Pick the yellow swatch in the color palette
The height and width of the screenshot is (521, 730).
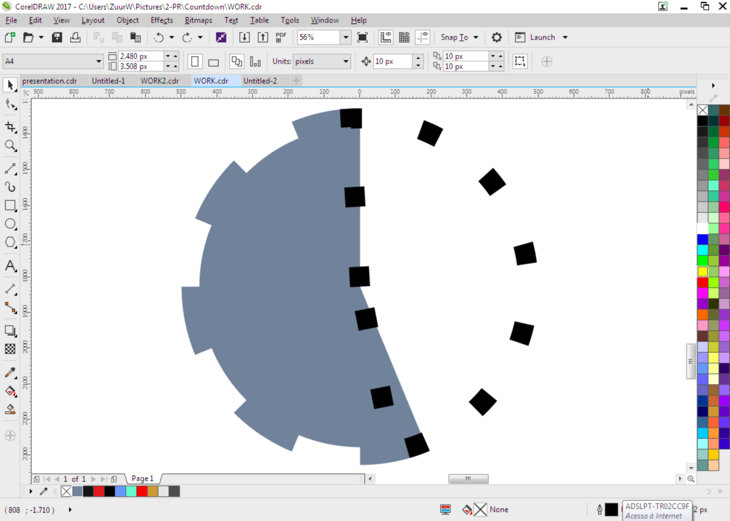[702, 272]
